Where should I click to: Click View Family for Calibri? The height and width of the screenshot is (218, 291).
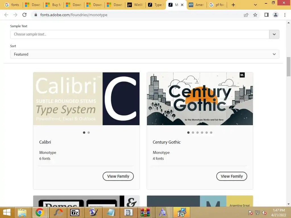tap(118, 176)
